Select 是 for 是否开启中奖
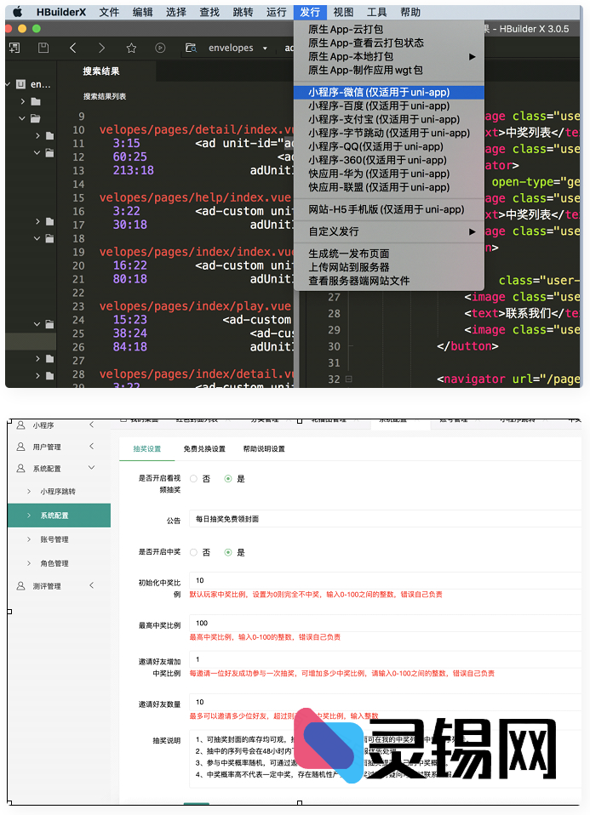Viewport: 590px width, 815px height. (228, 552)
